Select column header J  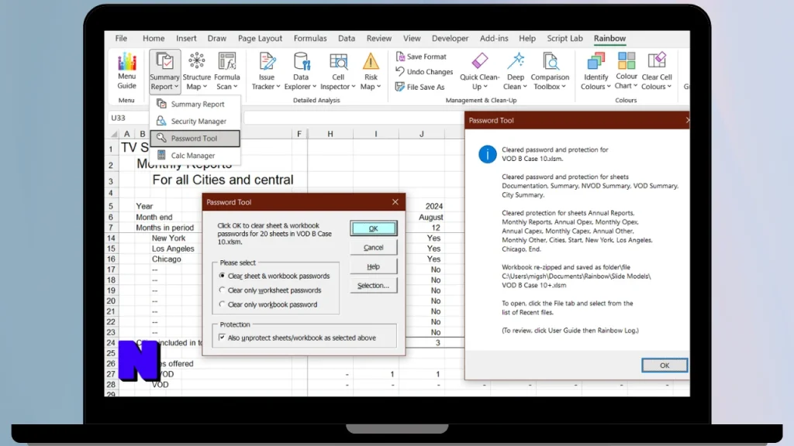(x=421, y=134)
